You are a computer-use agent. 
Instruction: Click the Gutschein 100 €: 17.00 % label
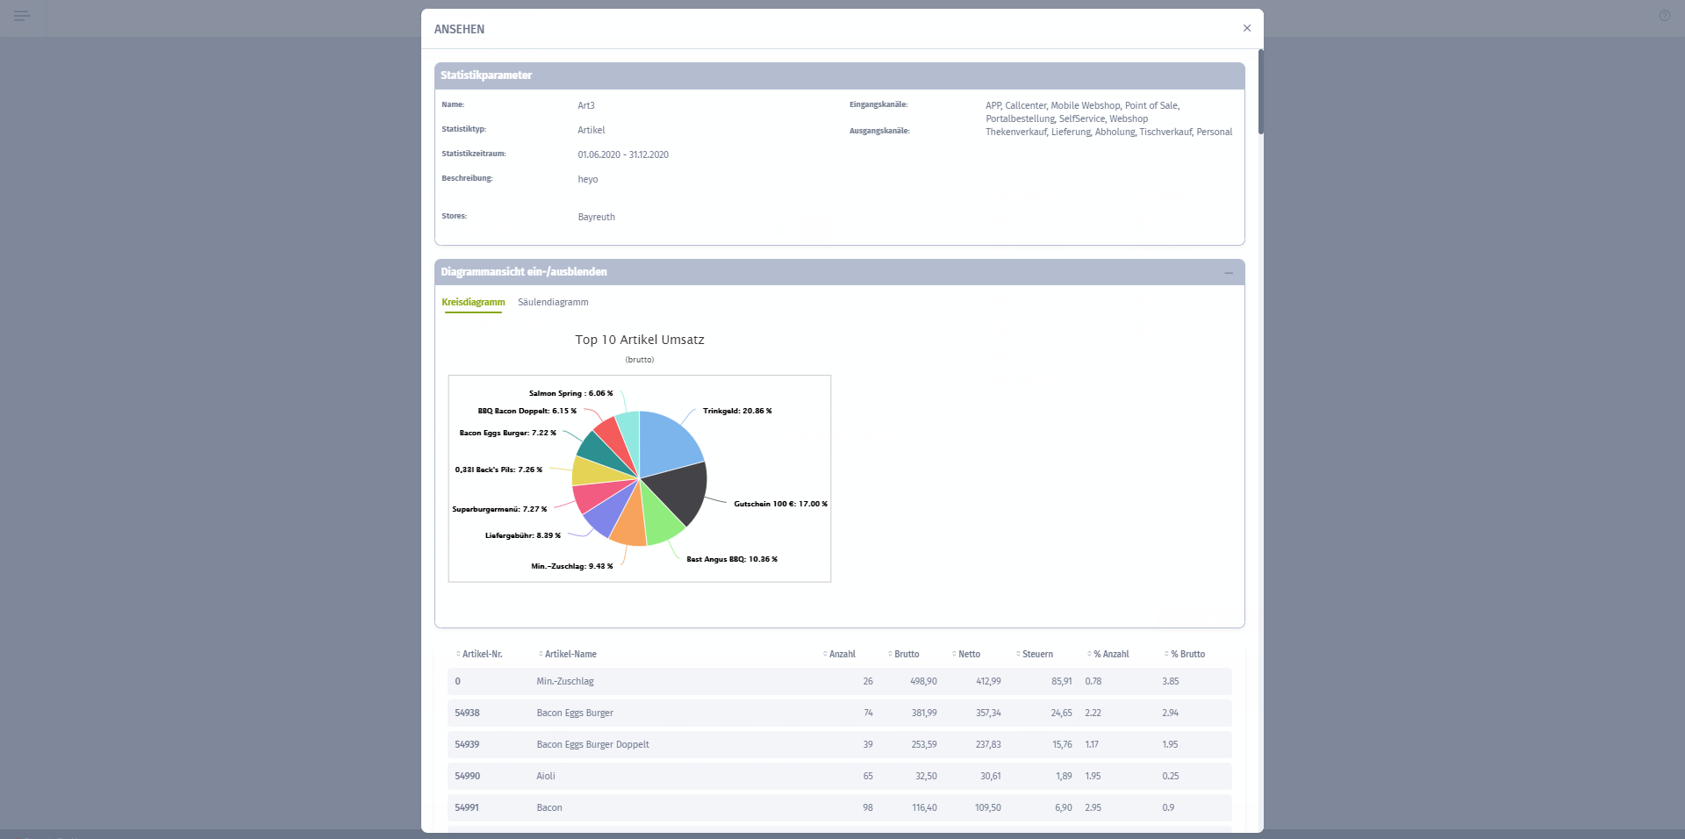pos(780,504)
